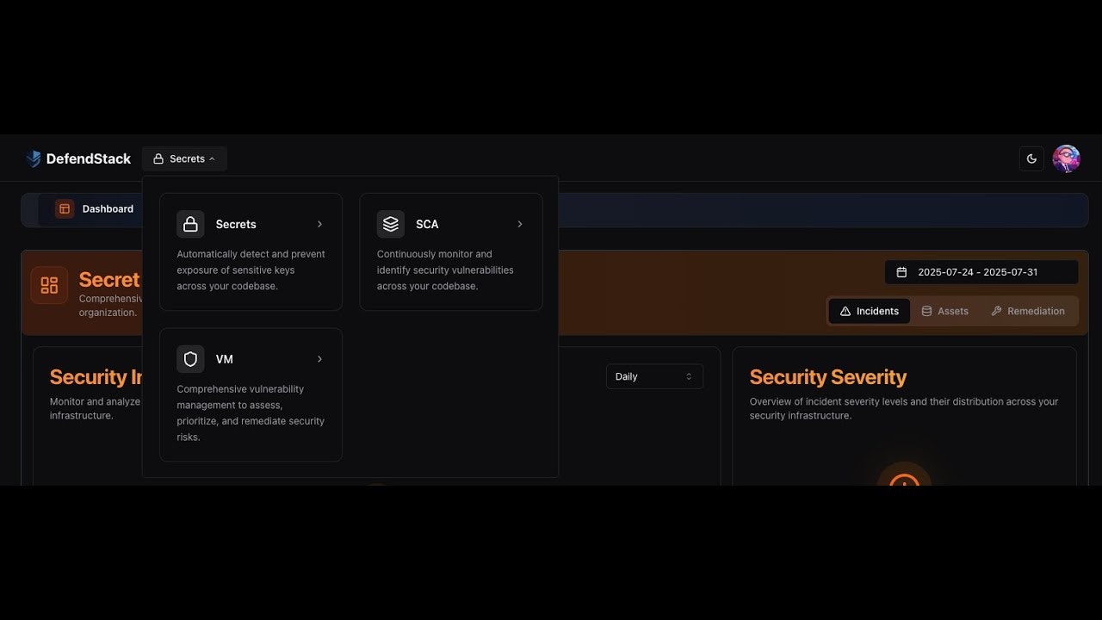Open the Daily frequency dropdown
Screen dimensions: 1102x620
click(654, 376)
